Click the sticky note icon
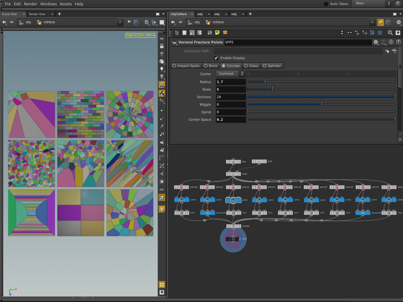The width and height of the screenshot is (403, 302). 217,33
